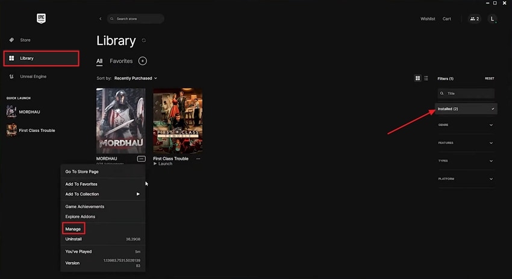Click the Title filter input field
512x279 pixels.
[466, 93]
